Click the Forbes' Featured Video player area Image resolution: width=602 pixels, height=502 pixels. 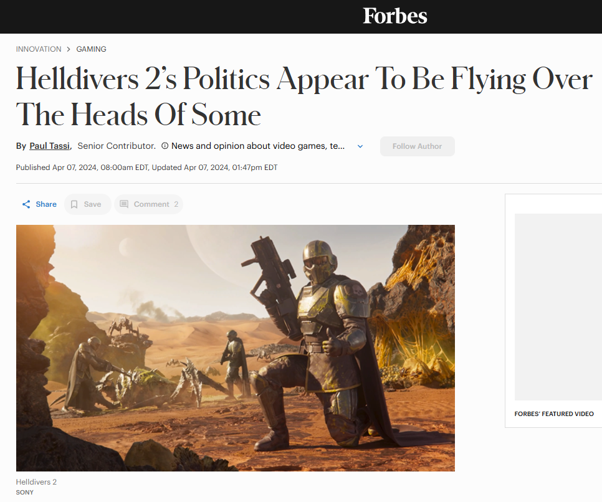[x=558, y=307]
